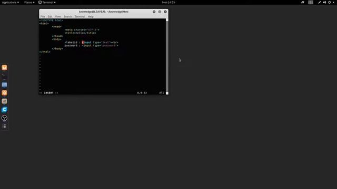Viewport: 337px width, 189px height.
Task: Click the title hello line
Action: coord(81,33)
